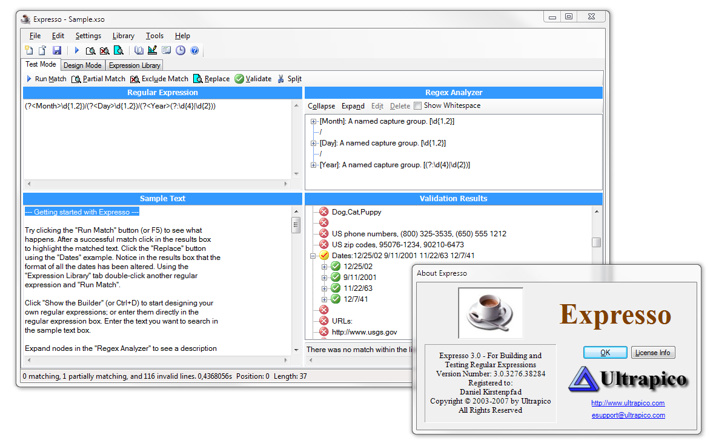Image resolution: width=716 pixels, height=446 pixels.
Task: Click the green check icon beside 9/11/2001
Action: pyautogui.click(x=336, y=277)
